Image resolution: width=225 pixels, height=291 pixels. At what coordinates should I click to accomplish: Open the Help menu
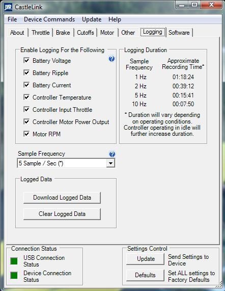tap(115, 19)
